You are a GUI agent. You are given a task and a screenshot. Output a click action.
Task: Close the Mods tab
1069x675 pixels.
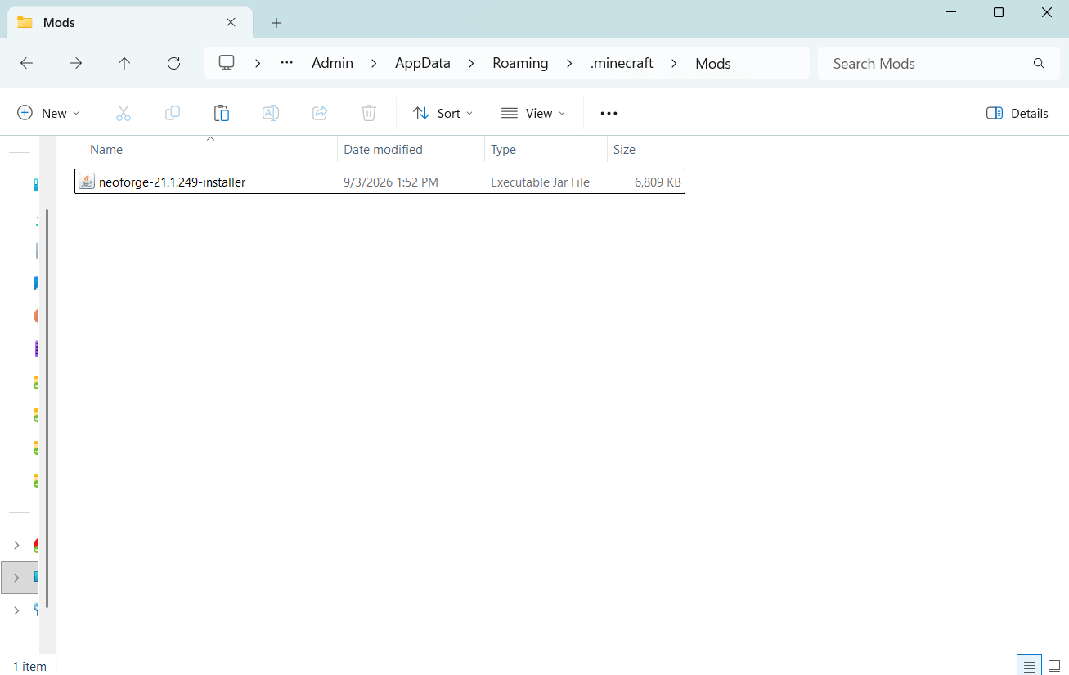click(231, 22)
